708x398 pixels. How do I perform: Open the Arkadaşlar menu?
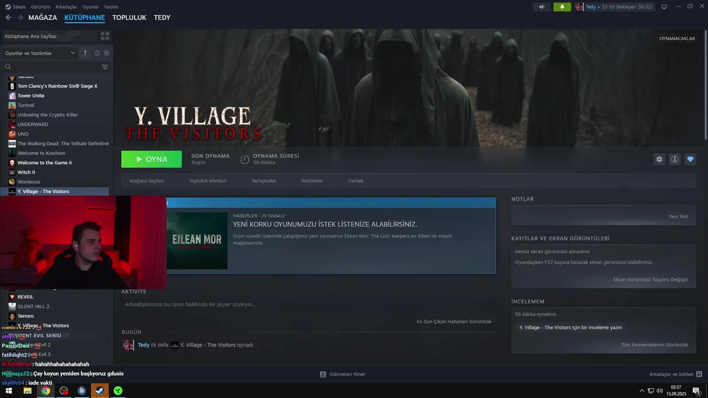[x=66, y=7]
